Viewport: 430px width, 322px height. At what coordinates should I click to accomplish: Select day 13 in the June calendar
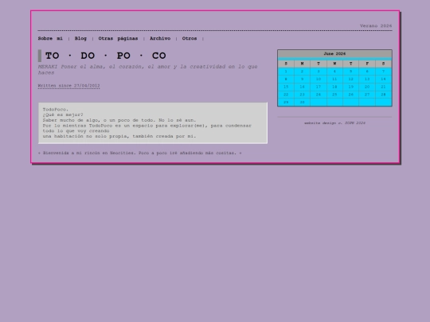coord(367,80)
